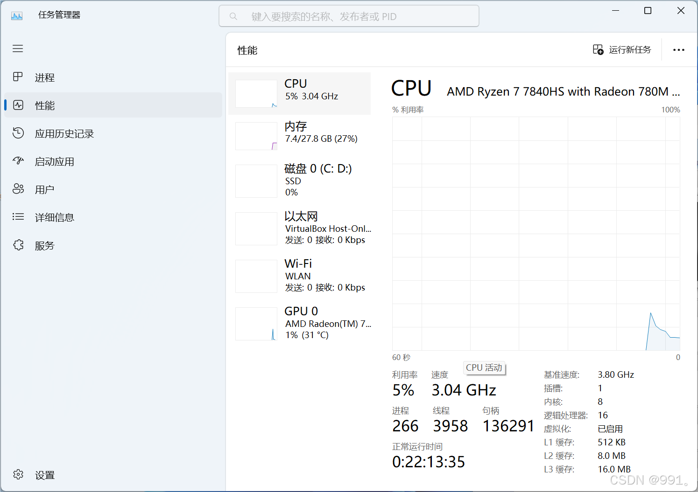Click the Users (用户) people icon
The height and width of the screenshot is (492, 698).
click(18, 189)
